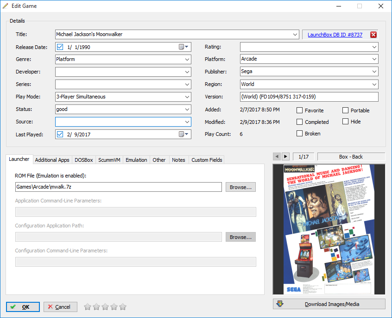Click the image counter 1/17 field

tap(303, 157)
